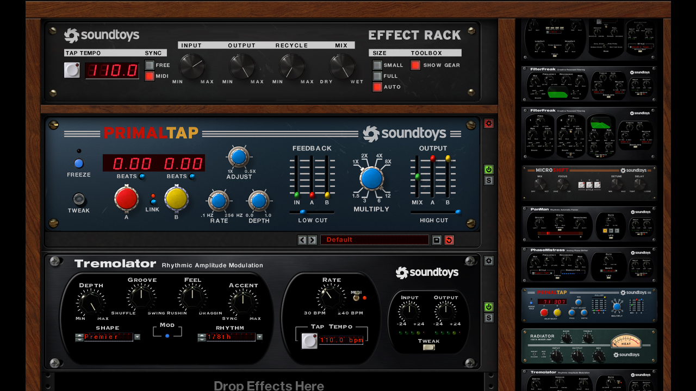Select the PrimalTap thumbnail in gear list
Image resolution: width=696 pixels, height=391 pixels.
coord(589,306)
